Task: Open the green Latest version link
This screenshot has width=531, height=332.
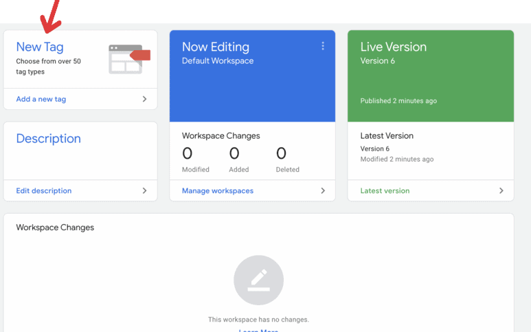Action: point(385,190)
